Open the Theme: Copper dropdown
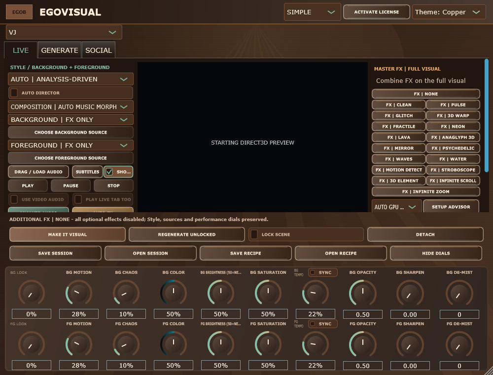This screenshot has height=375, width=493. click(x=449, y=12)
